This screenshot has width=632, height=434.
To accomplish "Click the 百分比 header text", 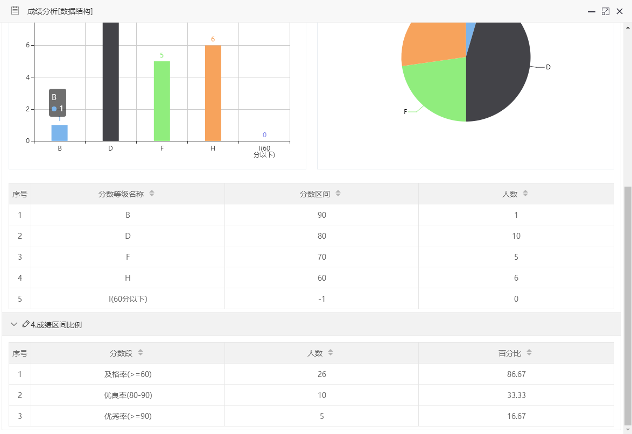I will click(509, 353).
